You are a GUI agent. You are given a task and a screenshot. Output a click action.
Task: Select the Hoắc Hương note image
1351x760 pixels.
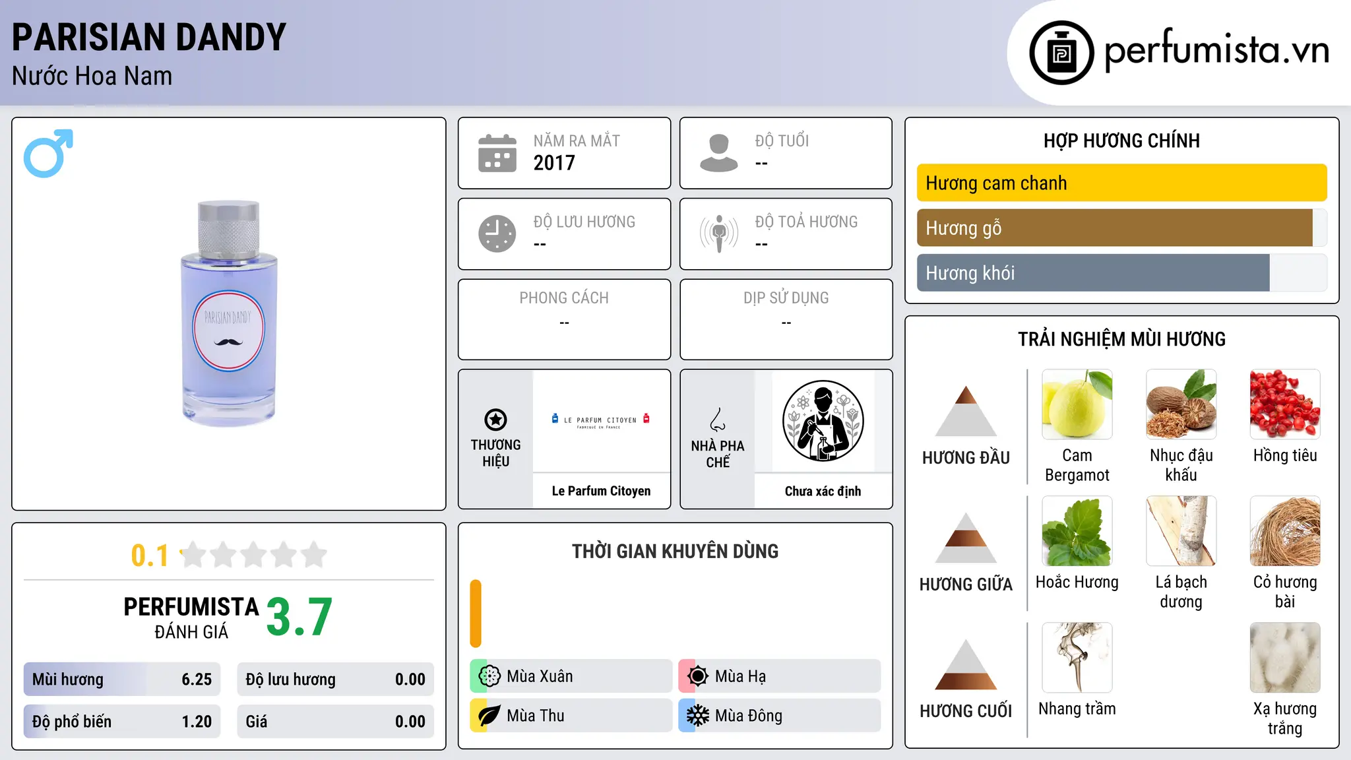point(1077,531)
